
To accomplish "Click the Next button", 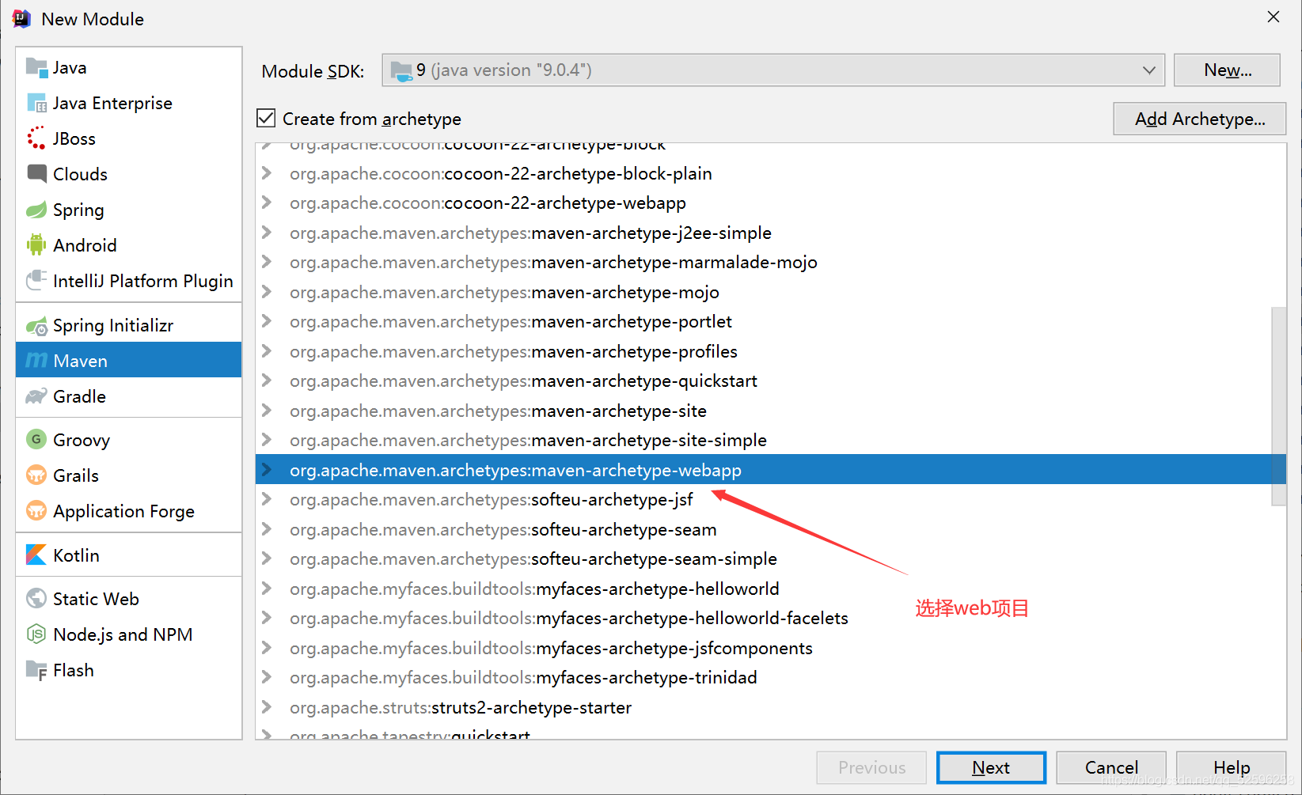I will pyautogui.click(x=991, y=767).
